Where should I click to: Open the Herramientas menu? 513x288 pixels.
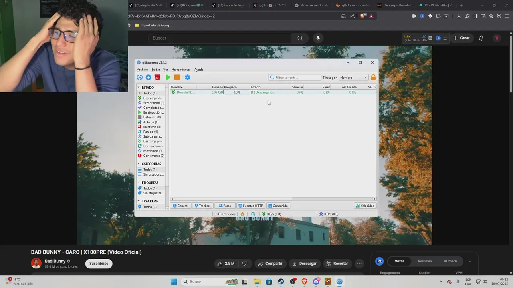tap(181, 70)
